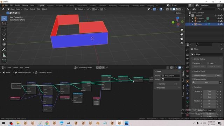The image size is (224, 126).
Task: Enable the Logic culling checkbox
Action: 208,63
